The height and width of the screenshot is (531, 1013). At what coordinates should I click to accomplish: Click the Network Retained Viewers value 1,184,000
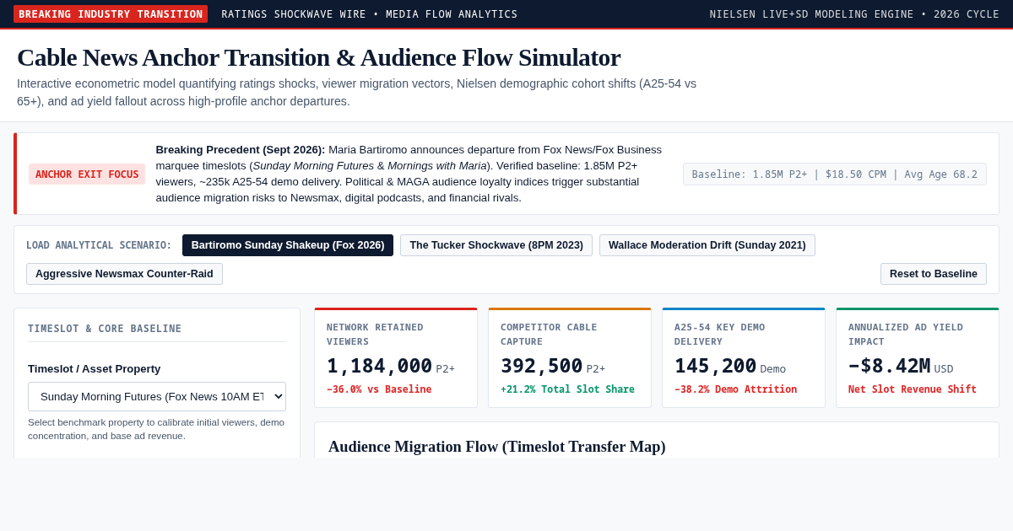pyautogui.click(x=379, y=366)
